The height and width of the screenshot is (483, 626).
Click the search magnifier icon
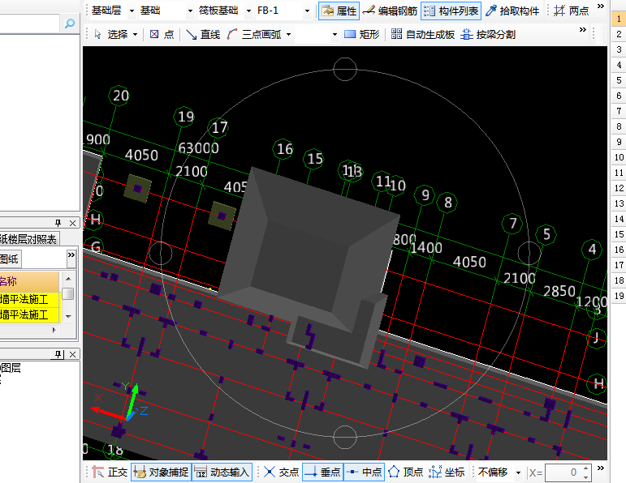[x=70, y=24]
